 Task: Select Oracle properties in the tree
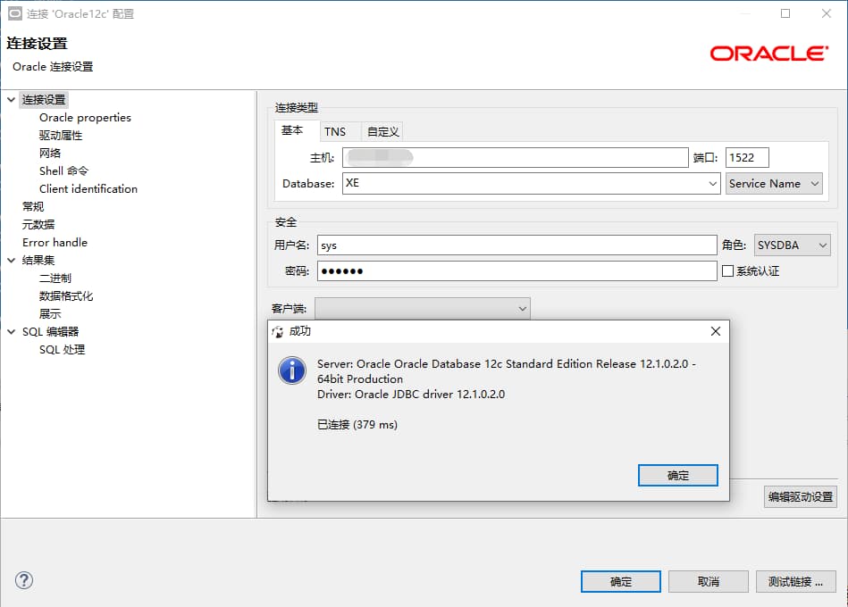pyautogui.click(x=85, y=118)
